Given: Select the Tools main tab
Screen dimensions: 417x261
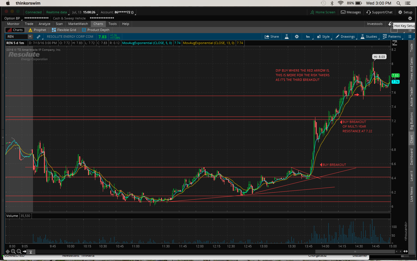Looking at the screenshot, I should (113, 24).
